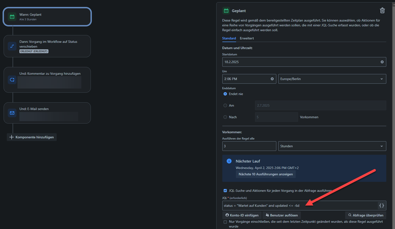Screen dimensions: 395x229
Task: Click the comment icon on the Kommentar component
Action: pyautogui.click(x=12, y=79)
